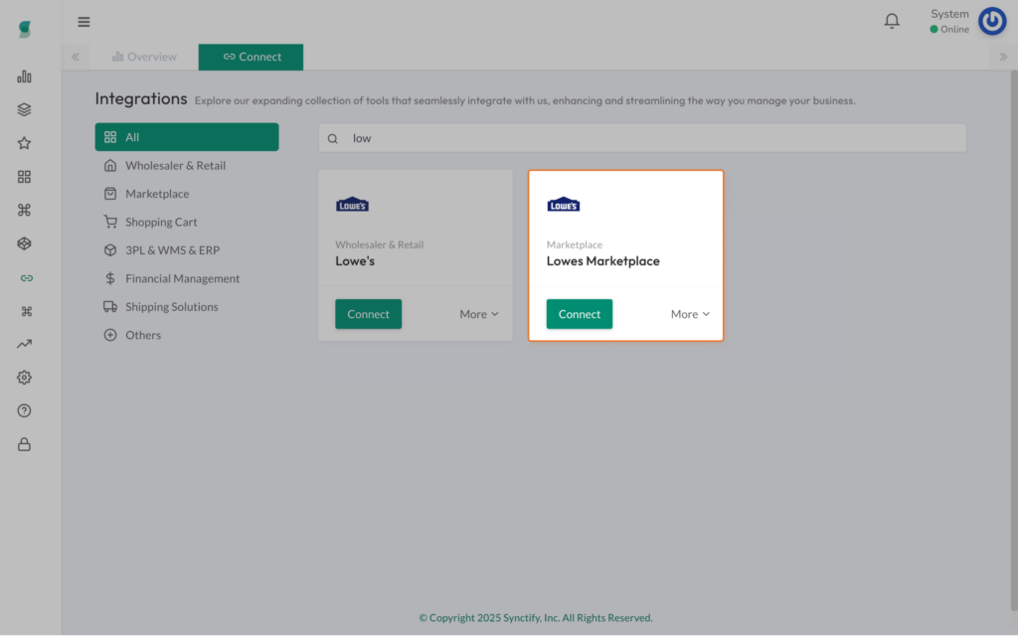Click the search magnifier icon
The width and height of the screenshot is (1018, 636).
pyautogui.click(x=332, y=138)
